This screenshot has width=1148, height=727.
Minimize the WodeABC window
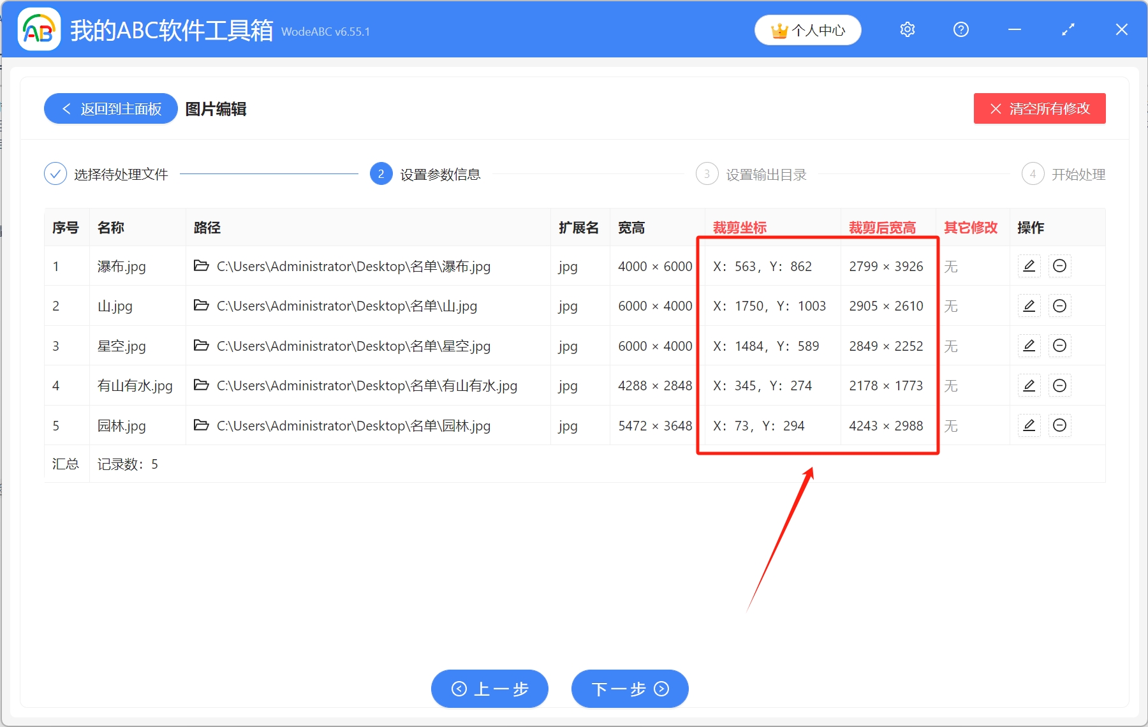click(1015, 29)
